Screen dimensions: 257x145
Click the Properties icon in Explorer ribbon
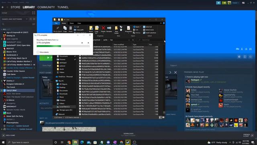[128, 29]
